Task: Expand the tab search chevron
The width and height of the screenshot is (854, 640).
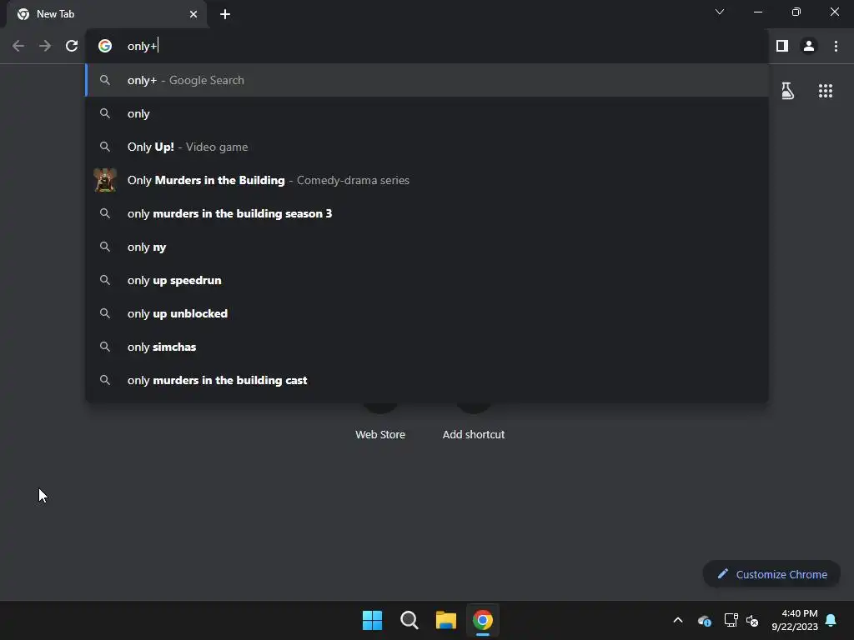Action: [x=720, y=12]
